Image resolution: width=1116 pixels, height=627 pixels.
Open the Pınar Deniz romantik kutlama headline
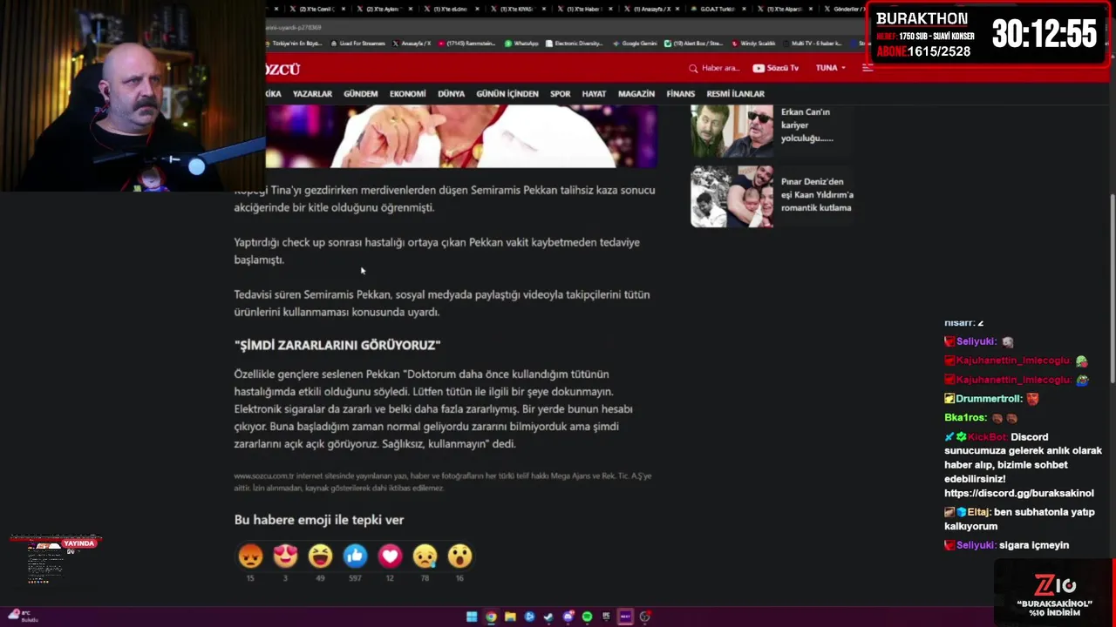(817, 194)
